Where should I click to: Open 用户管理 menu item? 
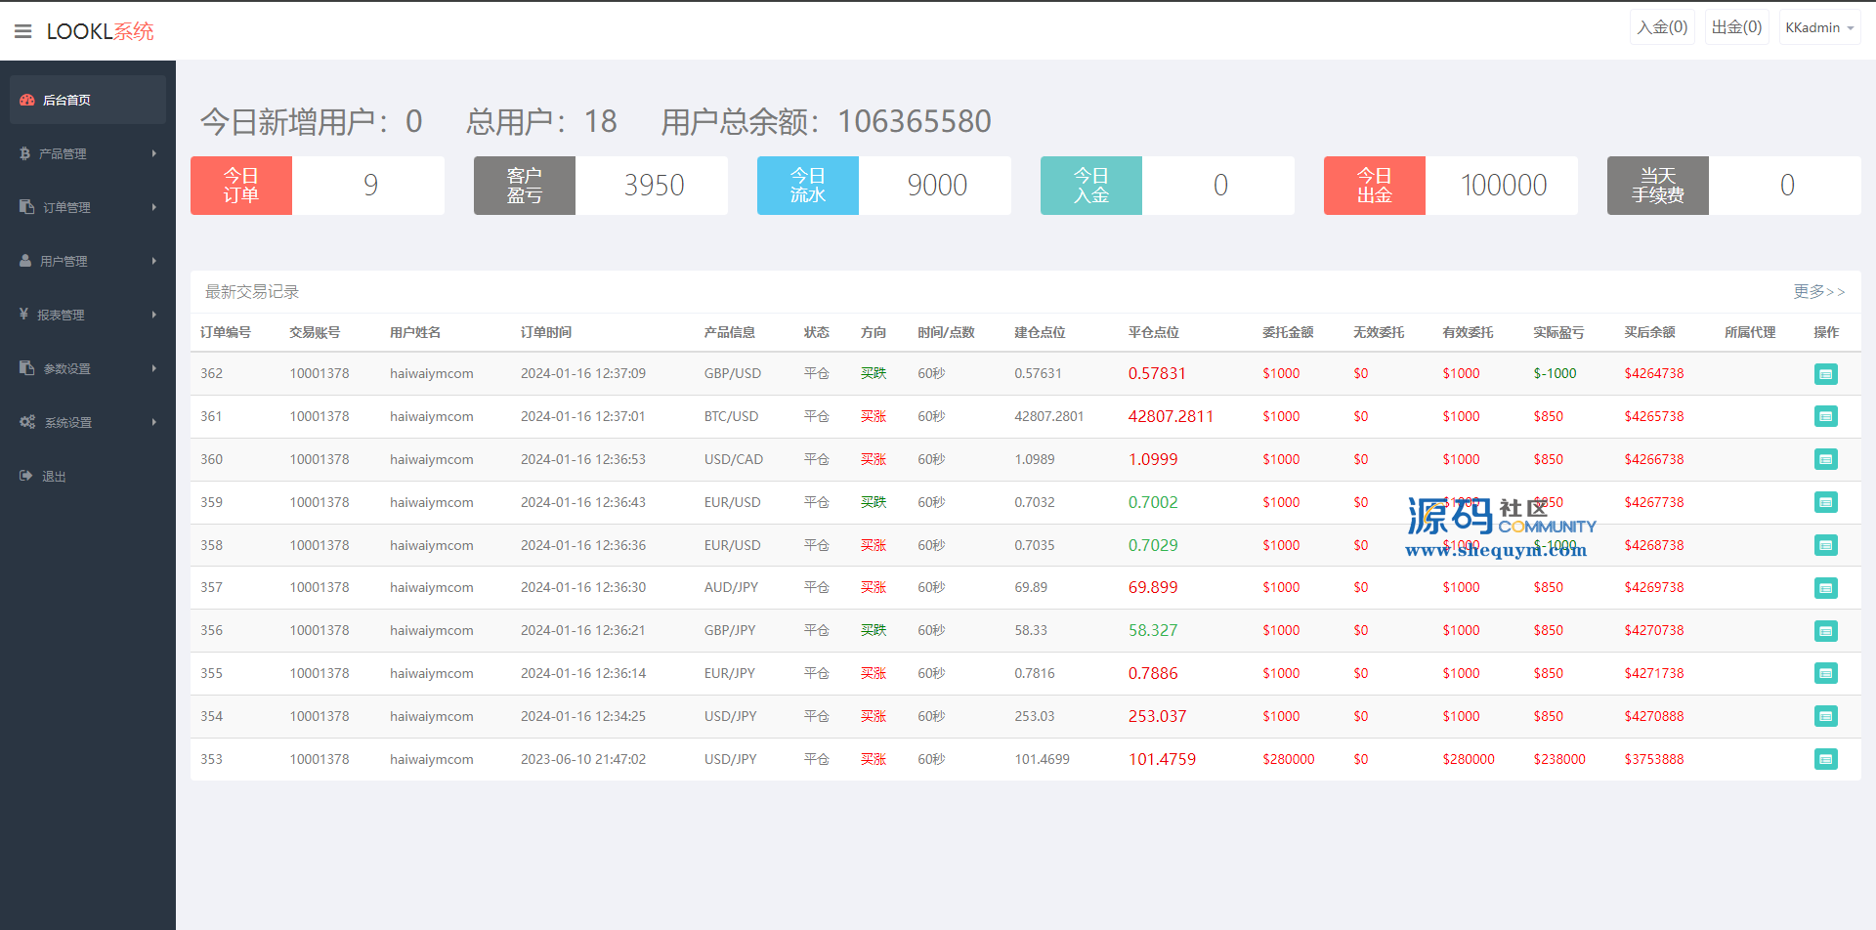[88, 261]
